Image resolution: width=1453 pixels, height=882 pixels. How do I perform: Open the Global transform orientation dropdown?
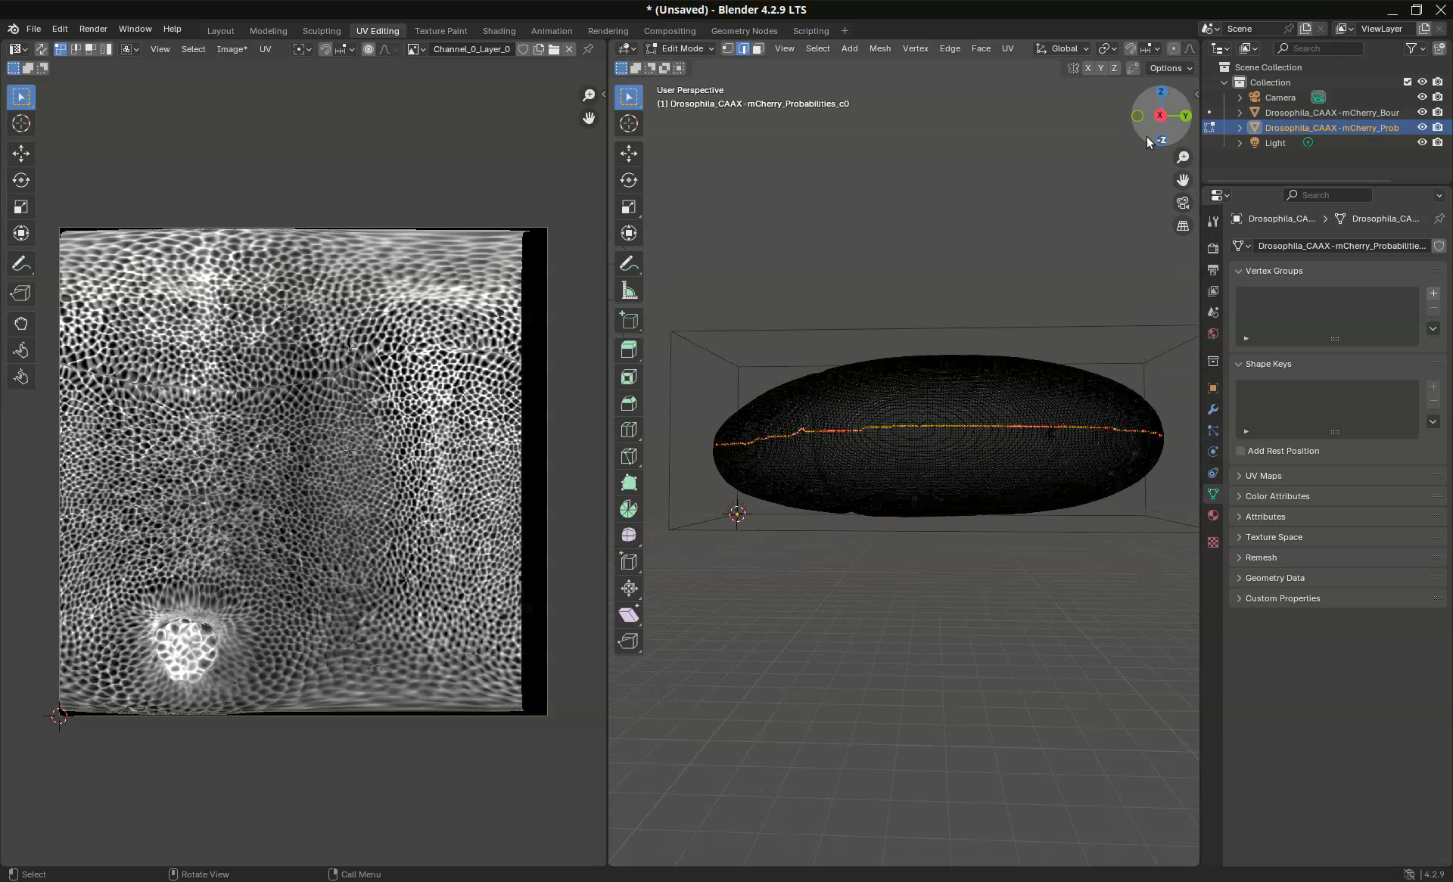tap(1063, 48)
